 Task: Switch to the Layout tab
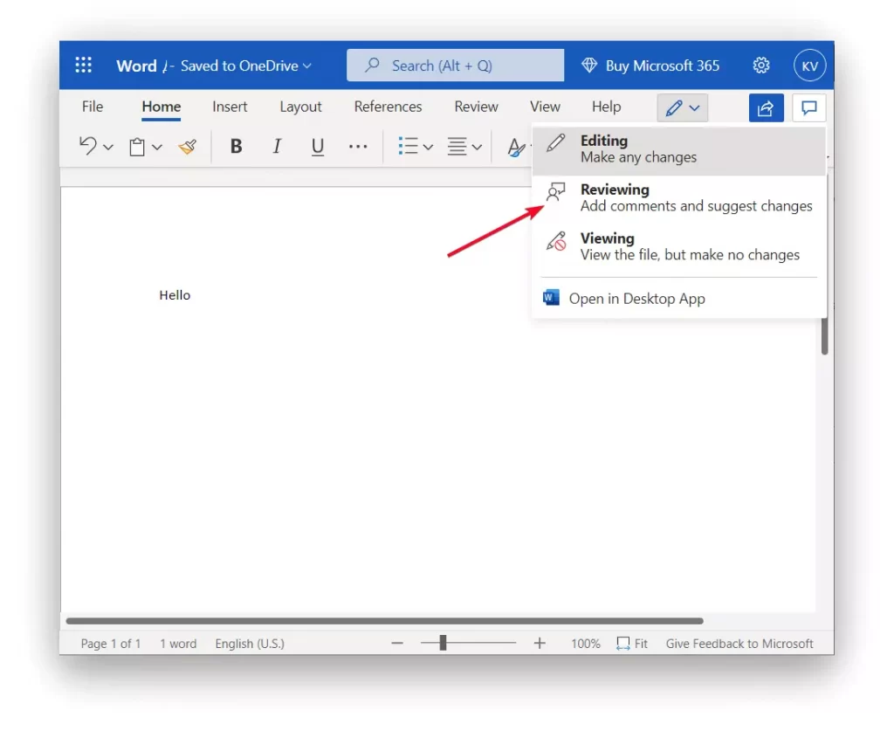tap(300, 107)
